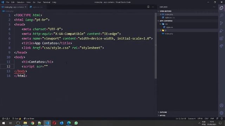This screenshot has height=126, width=225.
Task: Open Firefox from the taskbar
Action: [62, 123]
